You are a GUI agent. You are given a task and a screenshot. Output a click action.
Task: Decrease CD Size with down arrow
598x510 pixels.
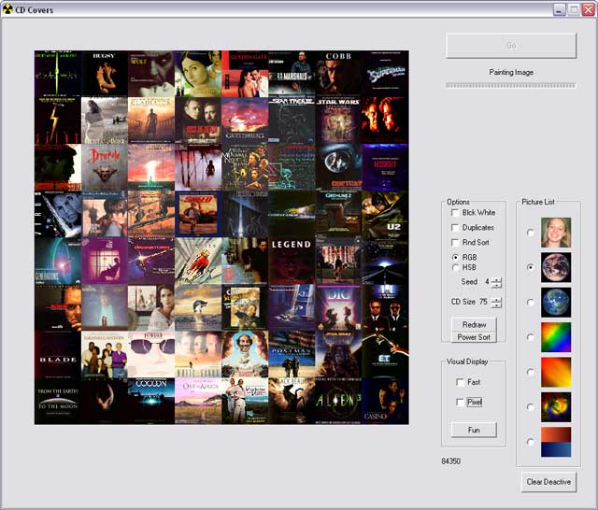click(496, 305)
